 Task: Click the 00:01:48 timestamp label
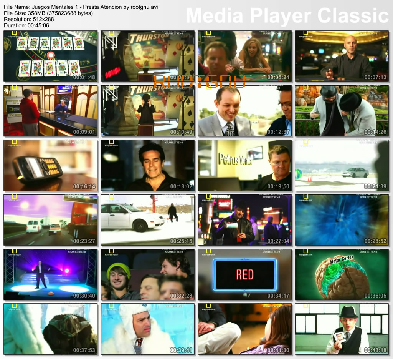click(84, 77)
